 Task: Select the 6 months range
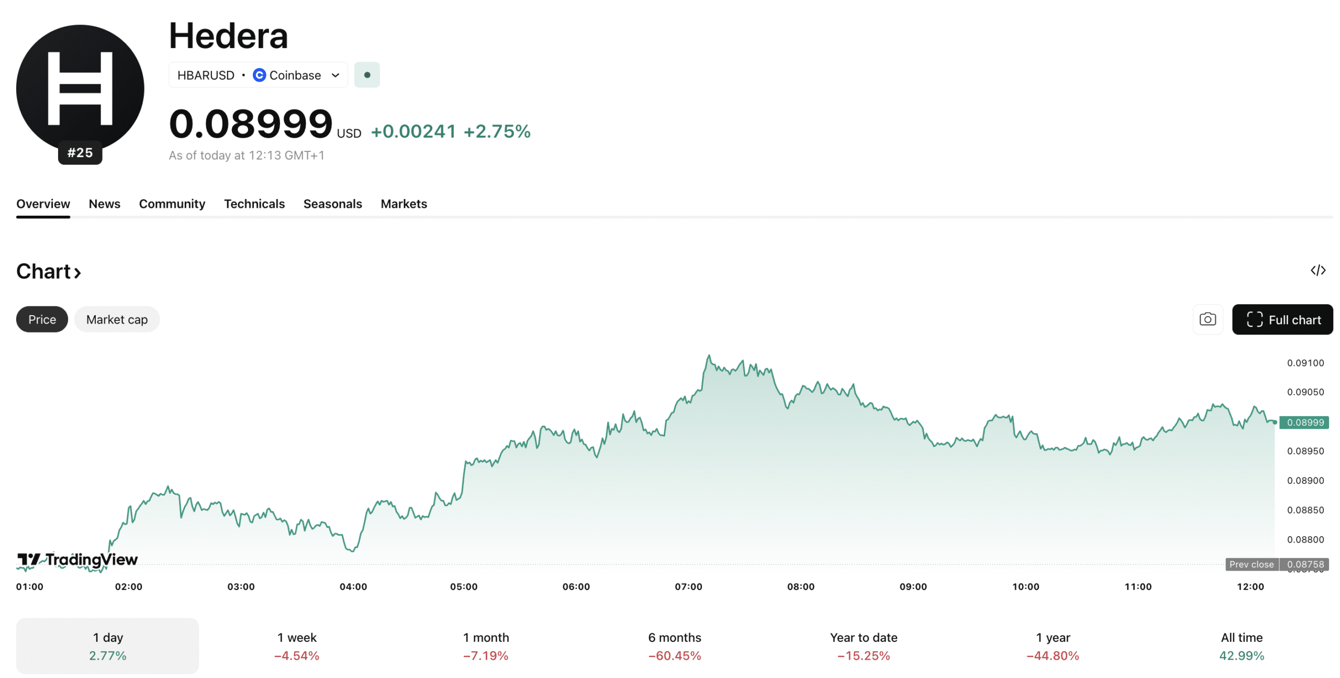pos(674,646)
